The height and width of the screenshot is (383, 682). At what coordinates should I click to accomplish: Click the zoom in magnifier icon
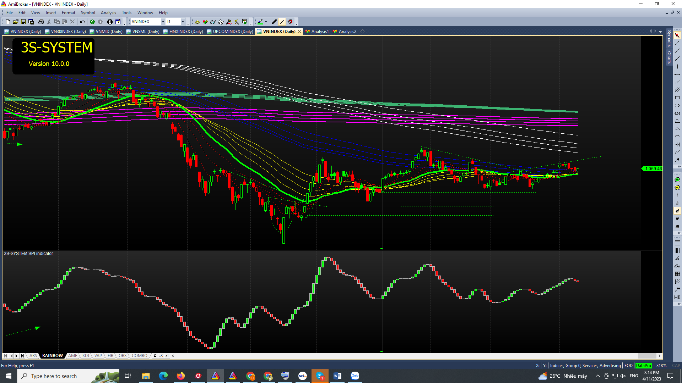677,180
